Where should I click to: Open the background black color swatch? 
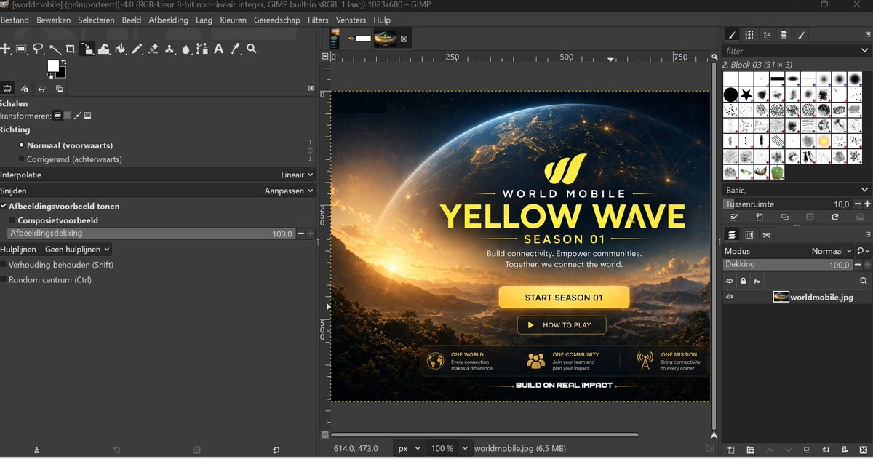pos(63,73)
